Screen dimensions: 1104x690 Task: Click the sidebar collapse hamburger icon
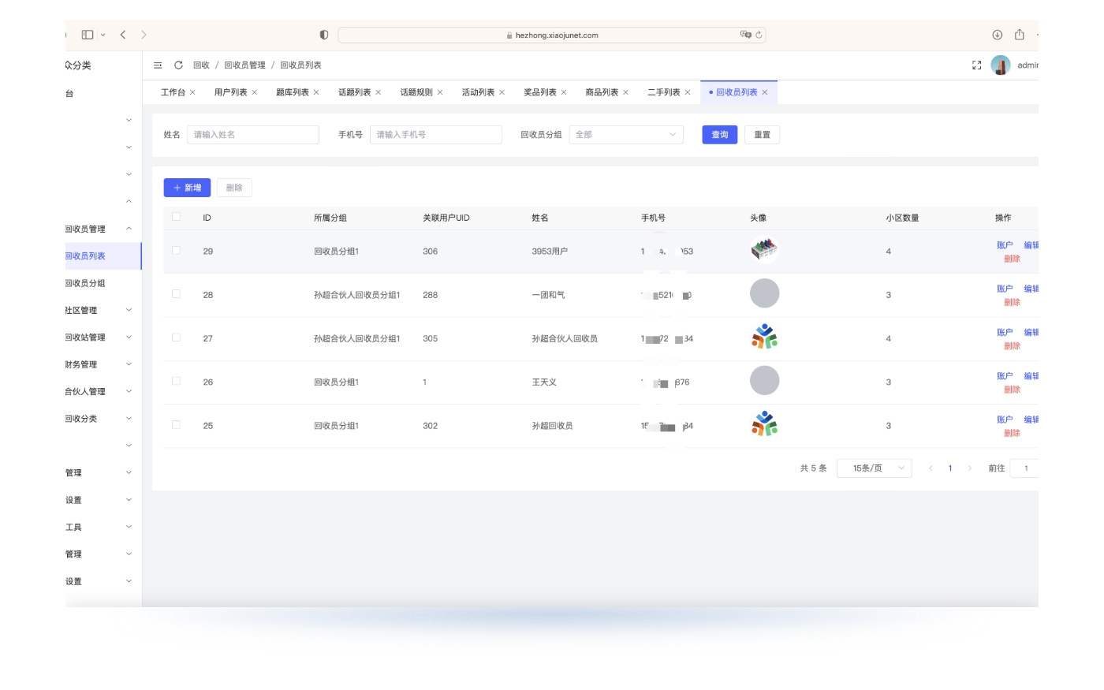click(x=158, y=65)
